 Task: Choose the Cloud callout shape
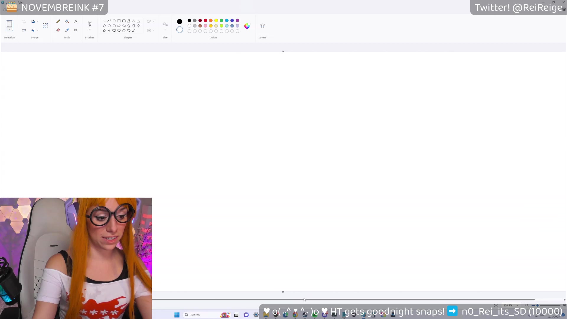point(124,31)
